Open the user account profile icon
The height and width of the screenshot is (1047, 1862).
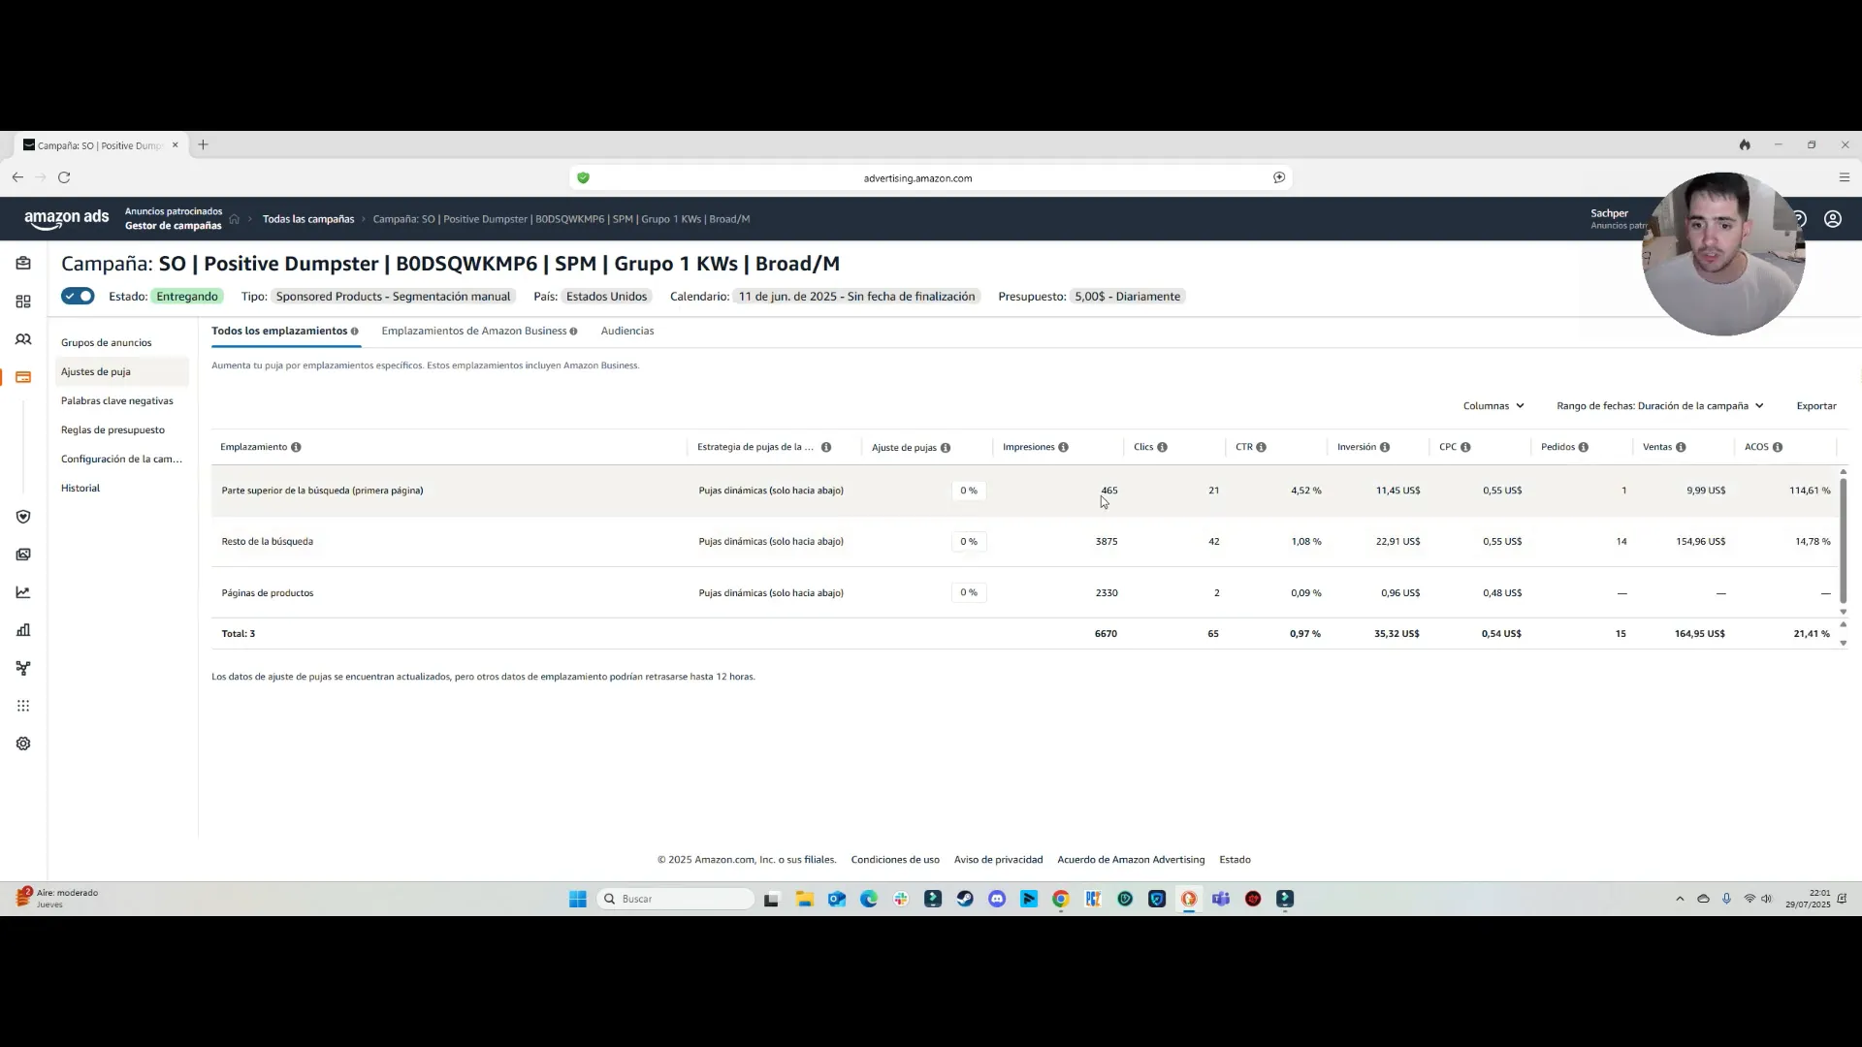1833,219
